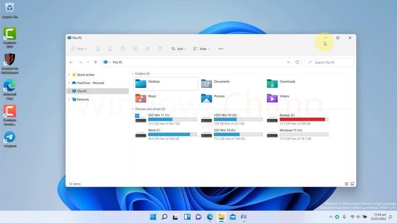
Task: Expand the OneDrive - Personal node
Action: click(x=69, y=83)
